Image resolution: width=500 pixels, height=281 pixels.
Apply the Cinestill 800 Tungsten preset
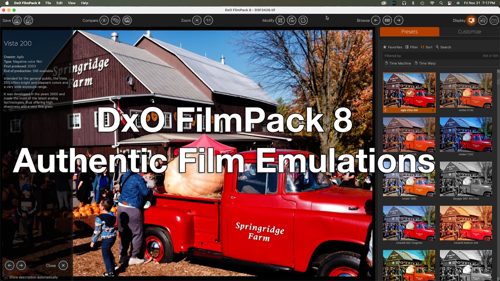409,223
